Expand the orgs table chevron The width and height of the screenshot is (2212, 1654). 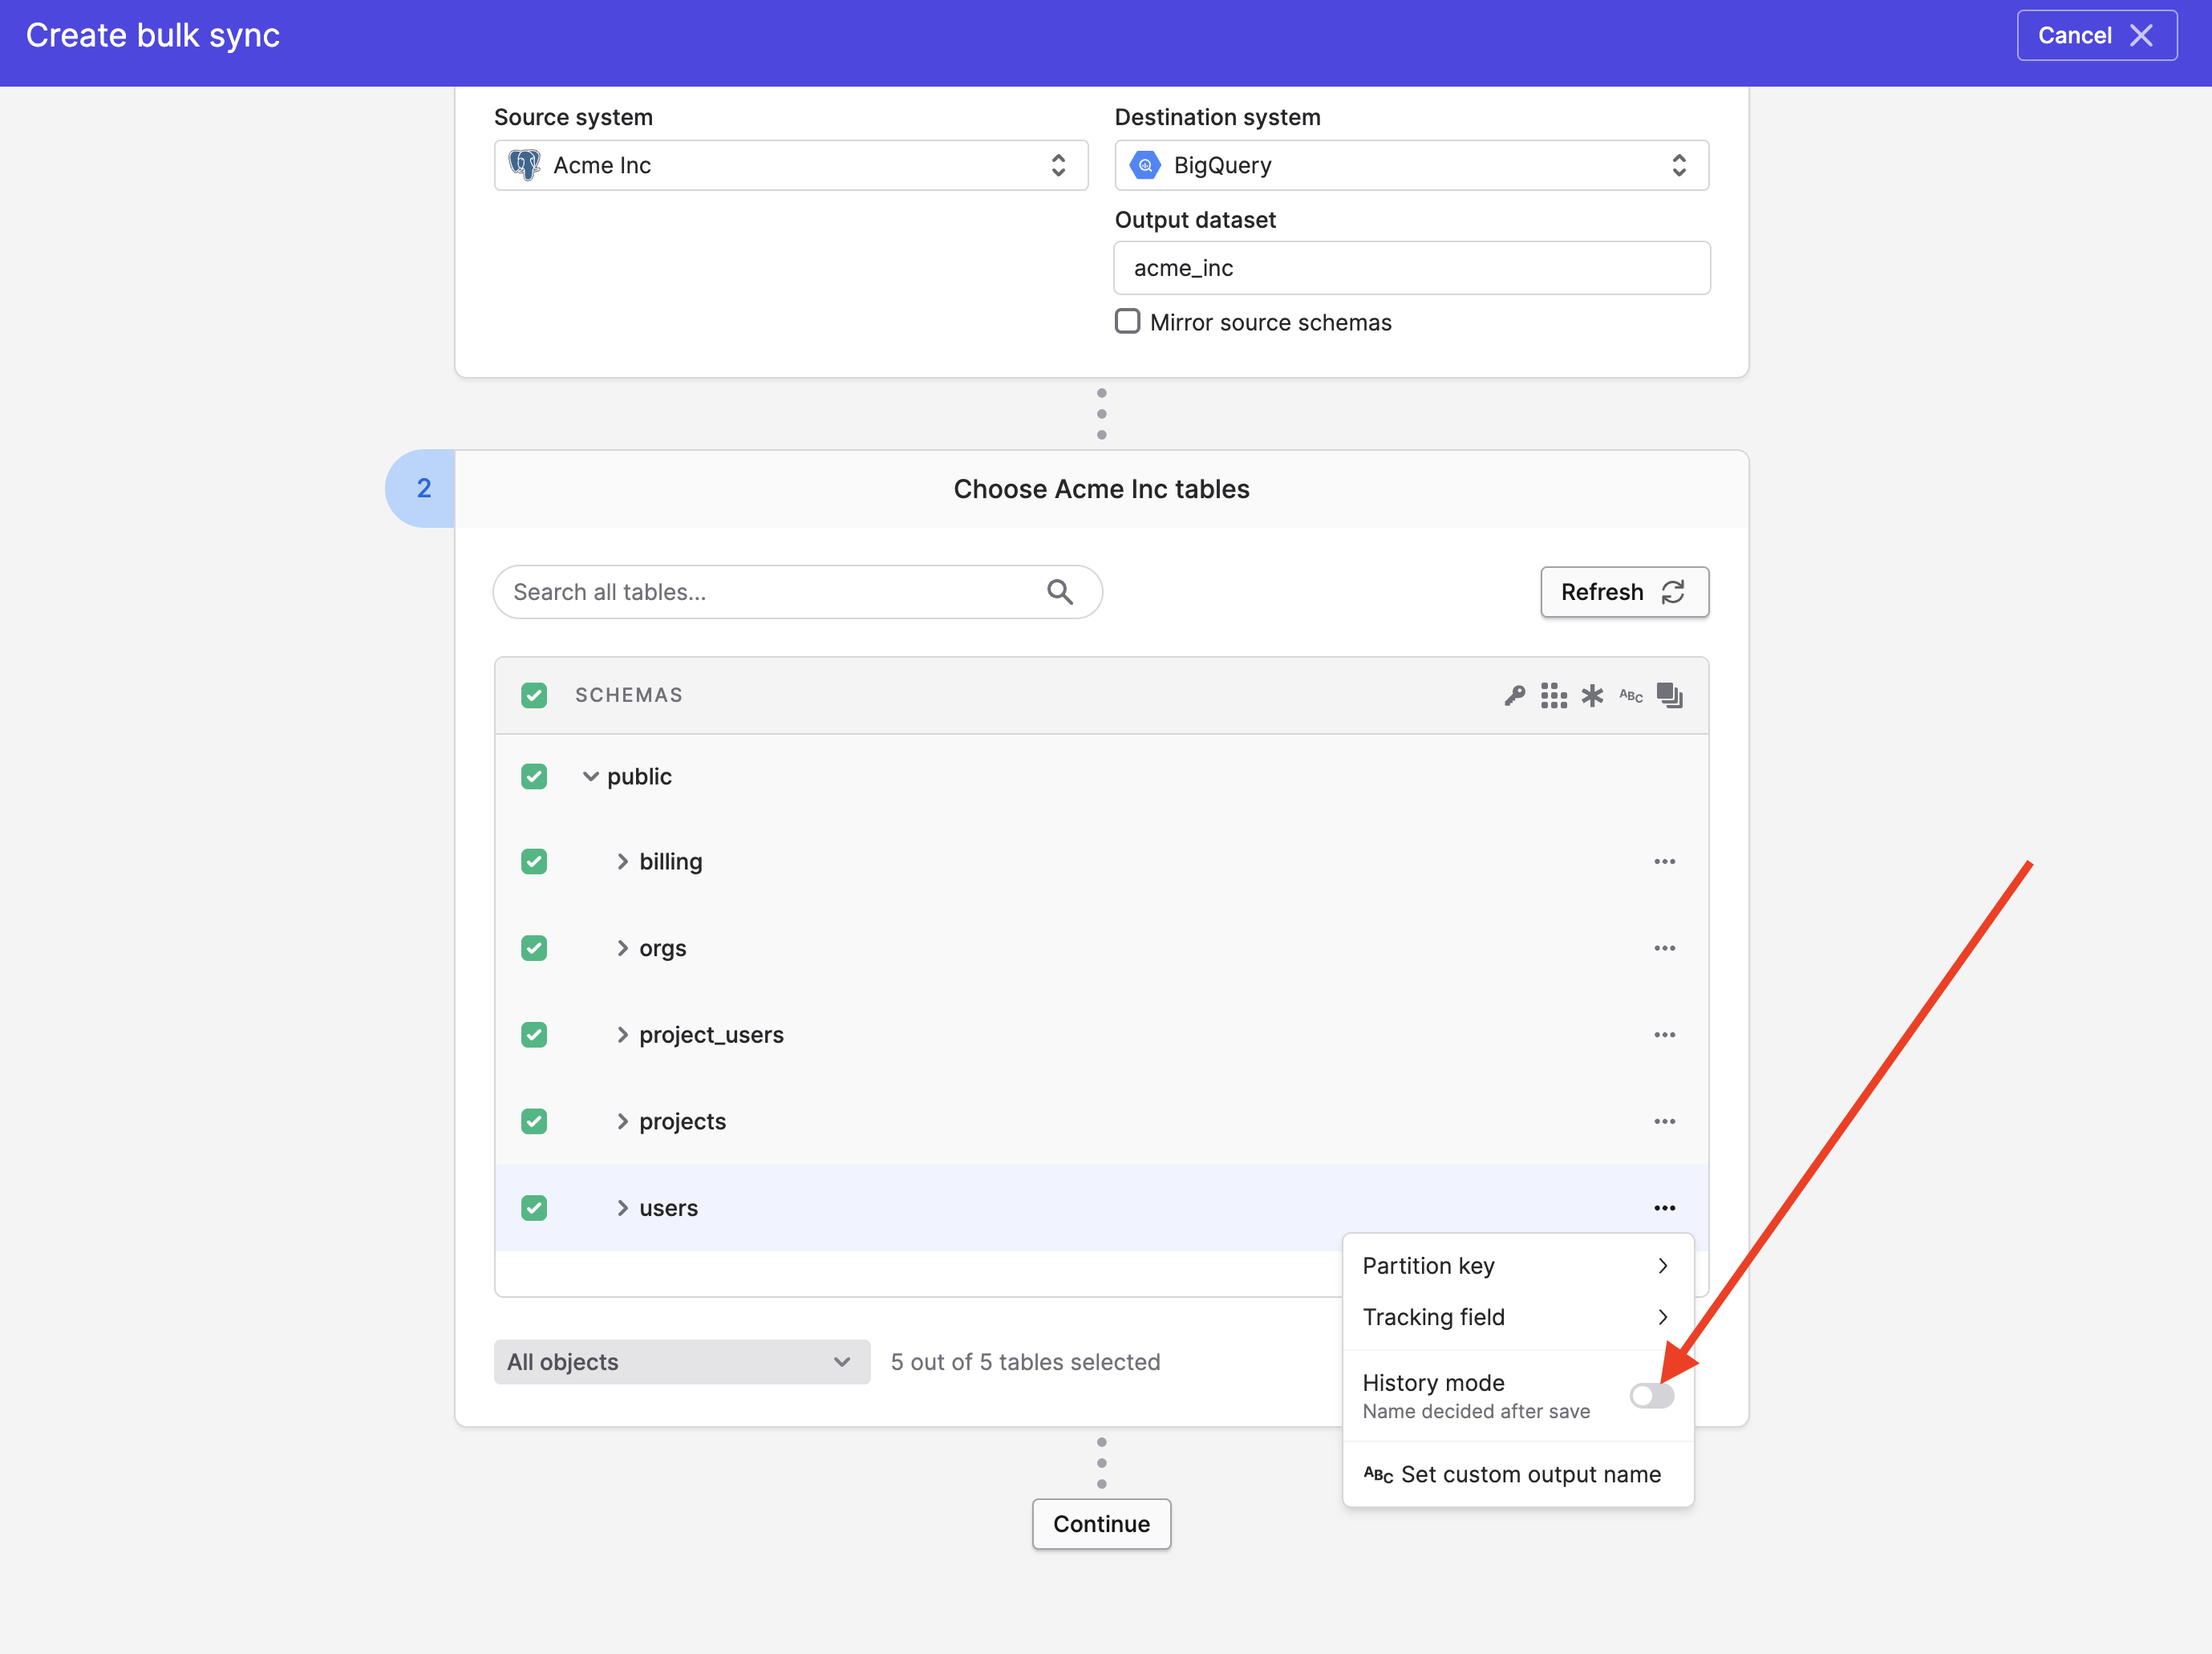point(622,948)
